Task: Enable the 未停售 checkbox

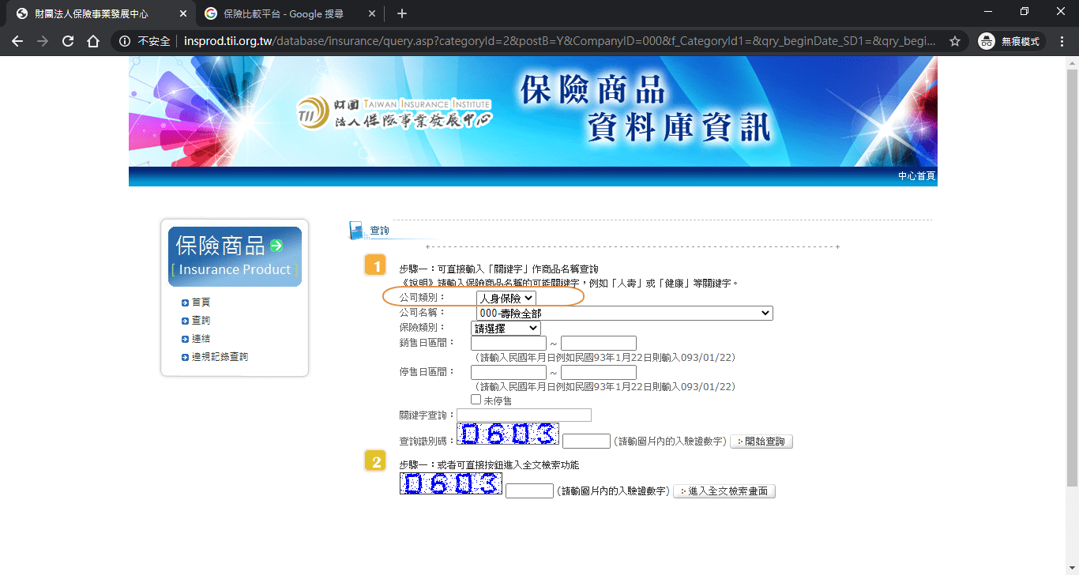Action: (476, 399)
